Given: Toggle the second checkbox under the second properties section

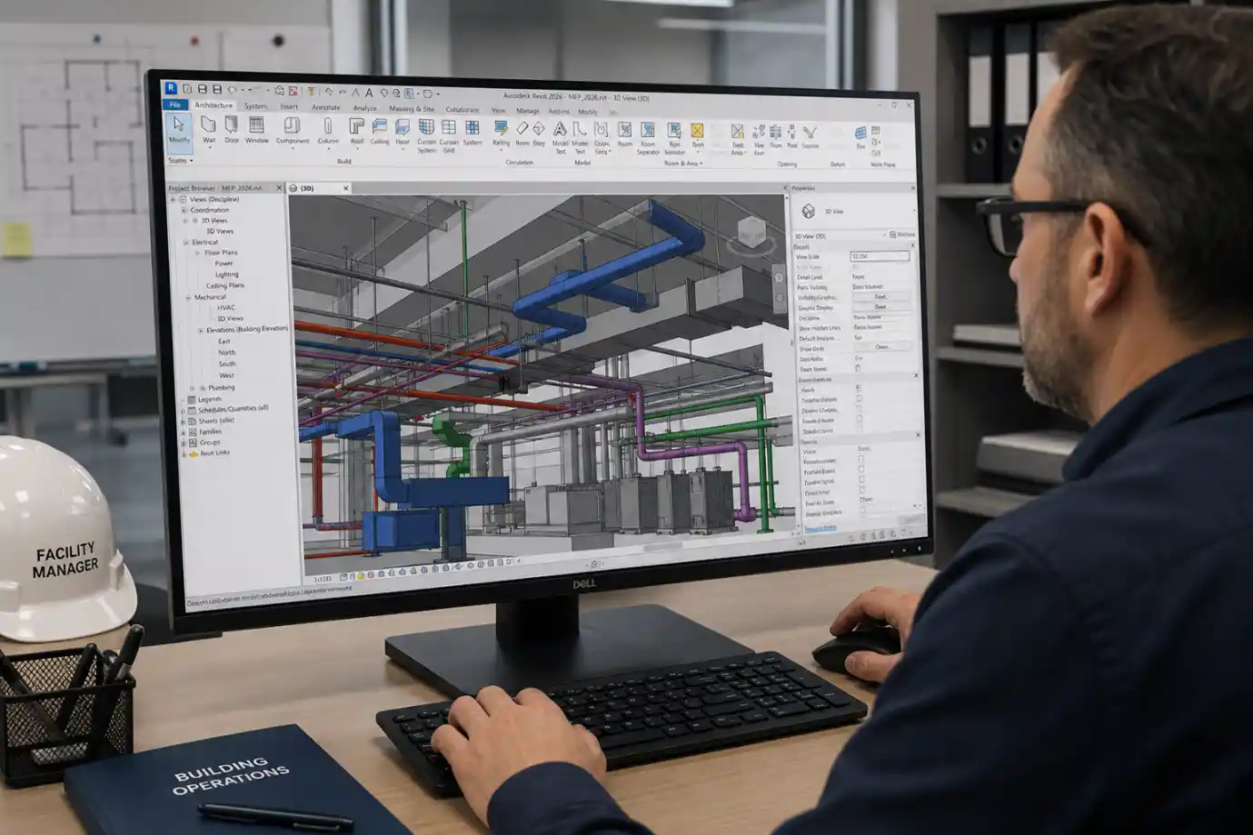Looking at the screenshot, I should (x=859, y=399).
